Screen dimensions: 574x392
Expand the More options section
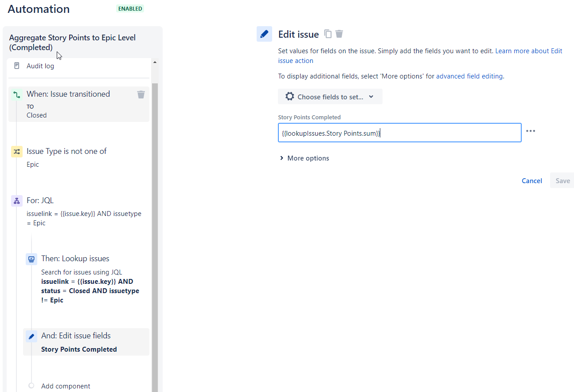point(305,158)
